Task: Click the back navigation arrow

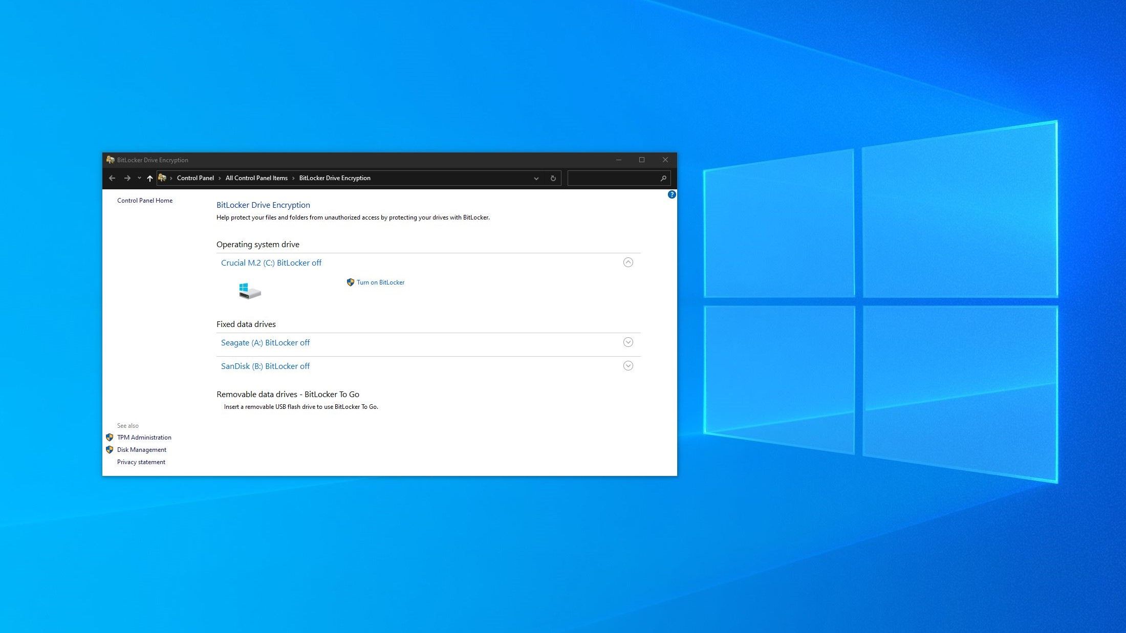Action: pyautogui.click(x=112, y=178)
